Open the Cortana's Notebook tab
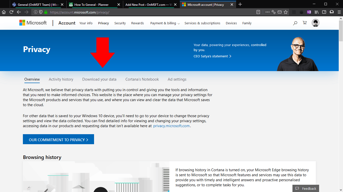Image resolution: width=343 pixels, height=192 pixels. (142, 79)
